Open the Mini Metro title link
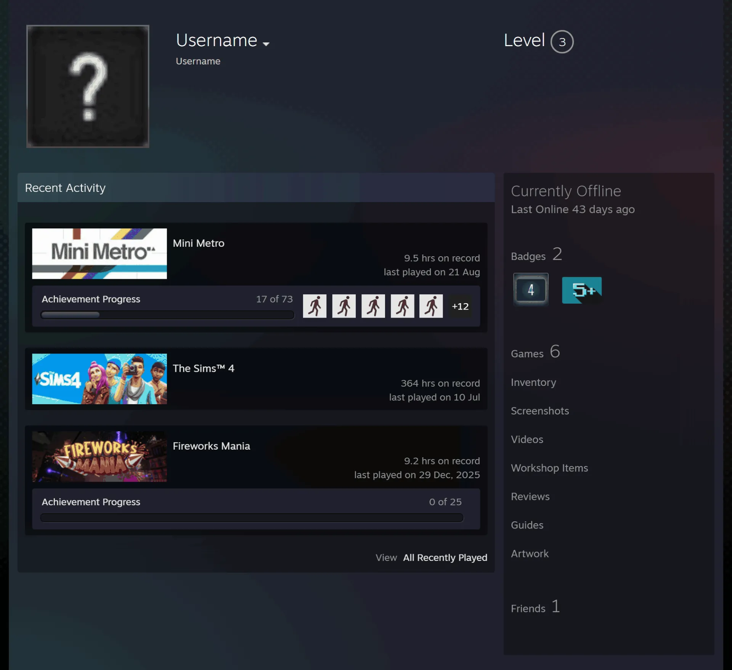 click(x=199, y=243)
